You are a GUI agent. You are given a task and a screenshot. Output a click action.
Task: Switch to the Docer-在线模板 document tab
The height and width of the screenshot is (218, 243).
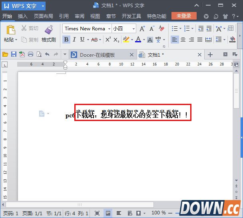click(x=97, y=55)
